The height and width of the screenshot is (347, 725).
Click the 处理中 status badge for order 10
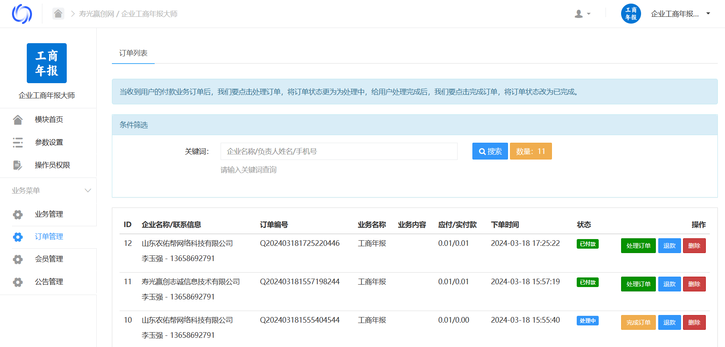click(x=588, y=321)
